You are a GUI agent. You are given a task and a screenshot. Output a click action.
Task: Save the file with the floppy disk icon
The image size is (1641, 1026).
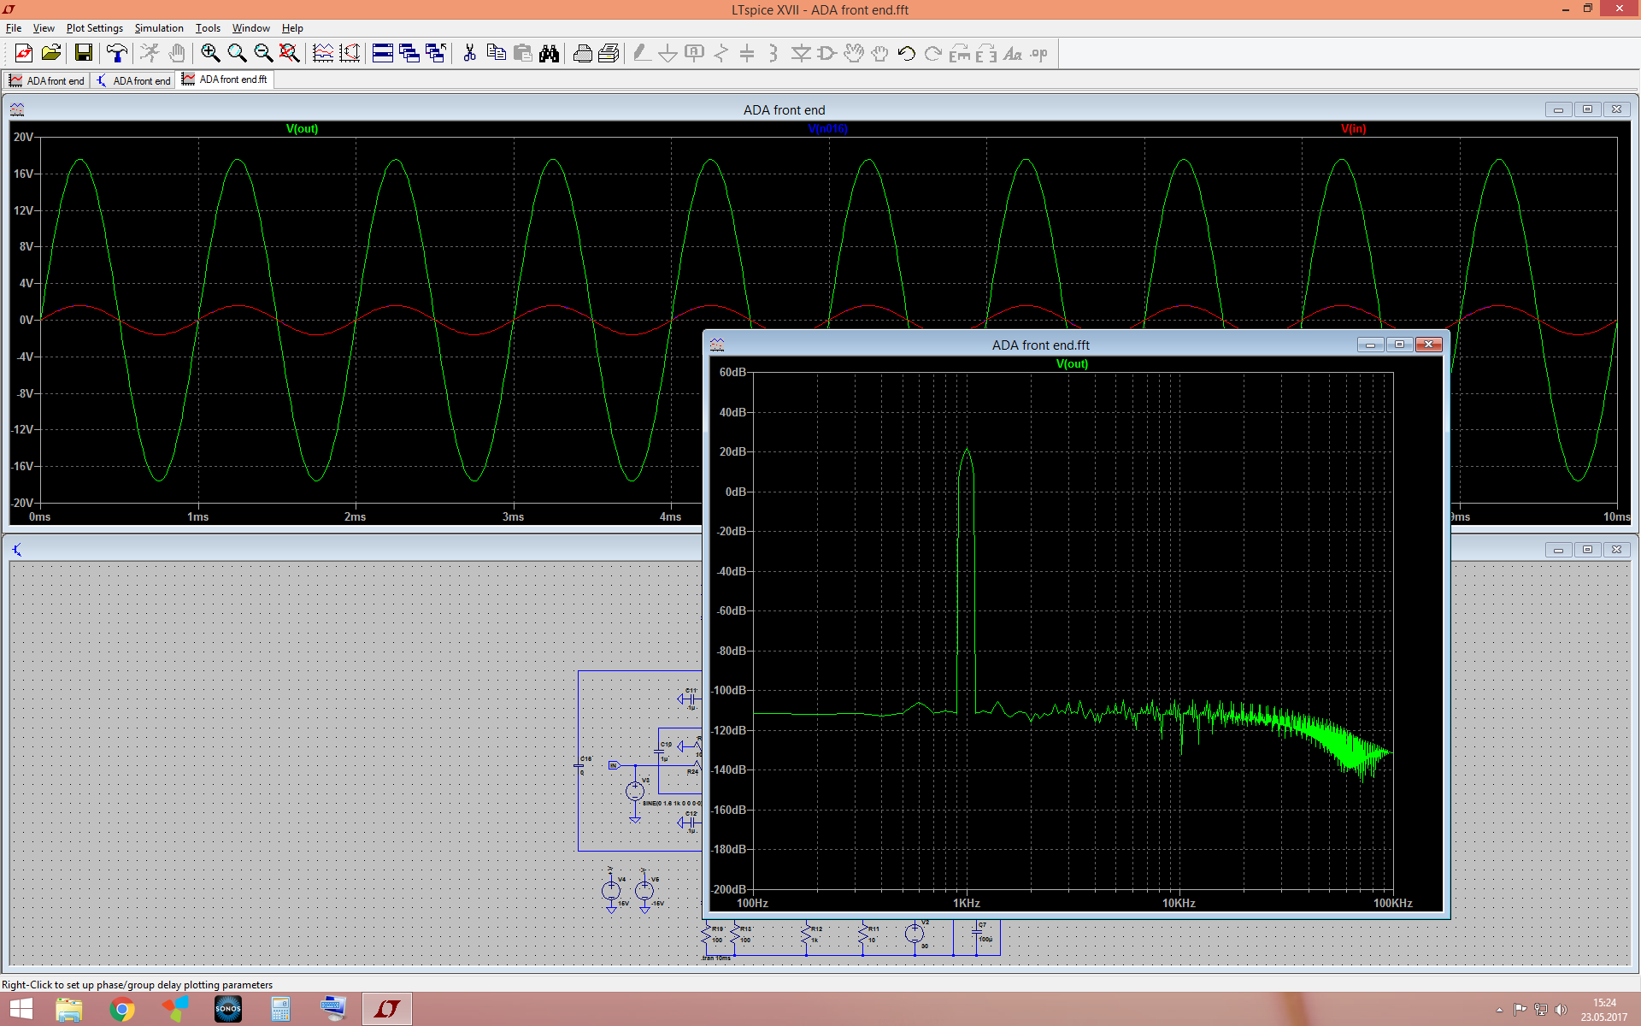coord(84,54)
